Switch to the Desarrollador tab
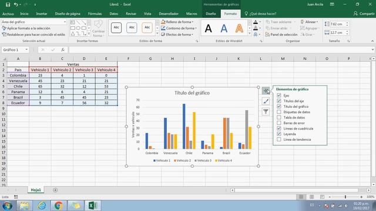 coord(169,14)
